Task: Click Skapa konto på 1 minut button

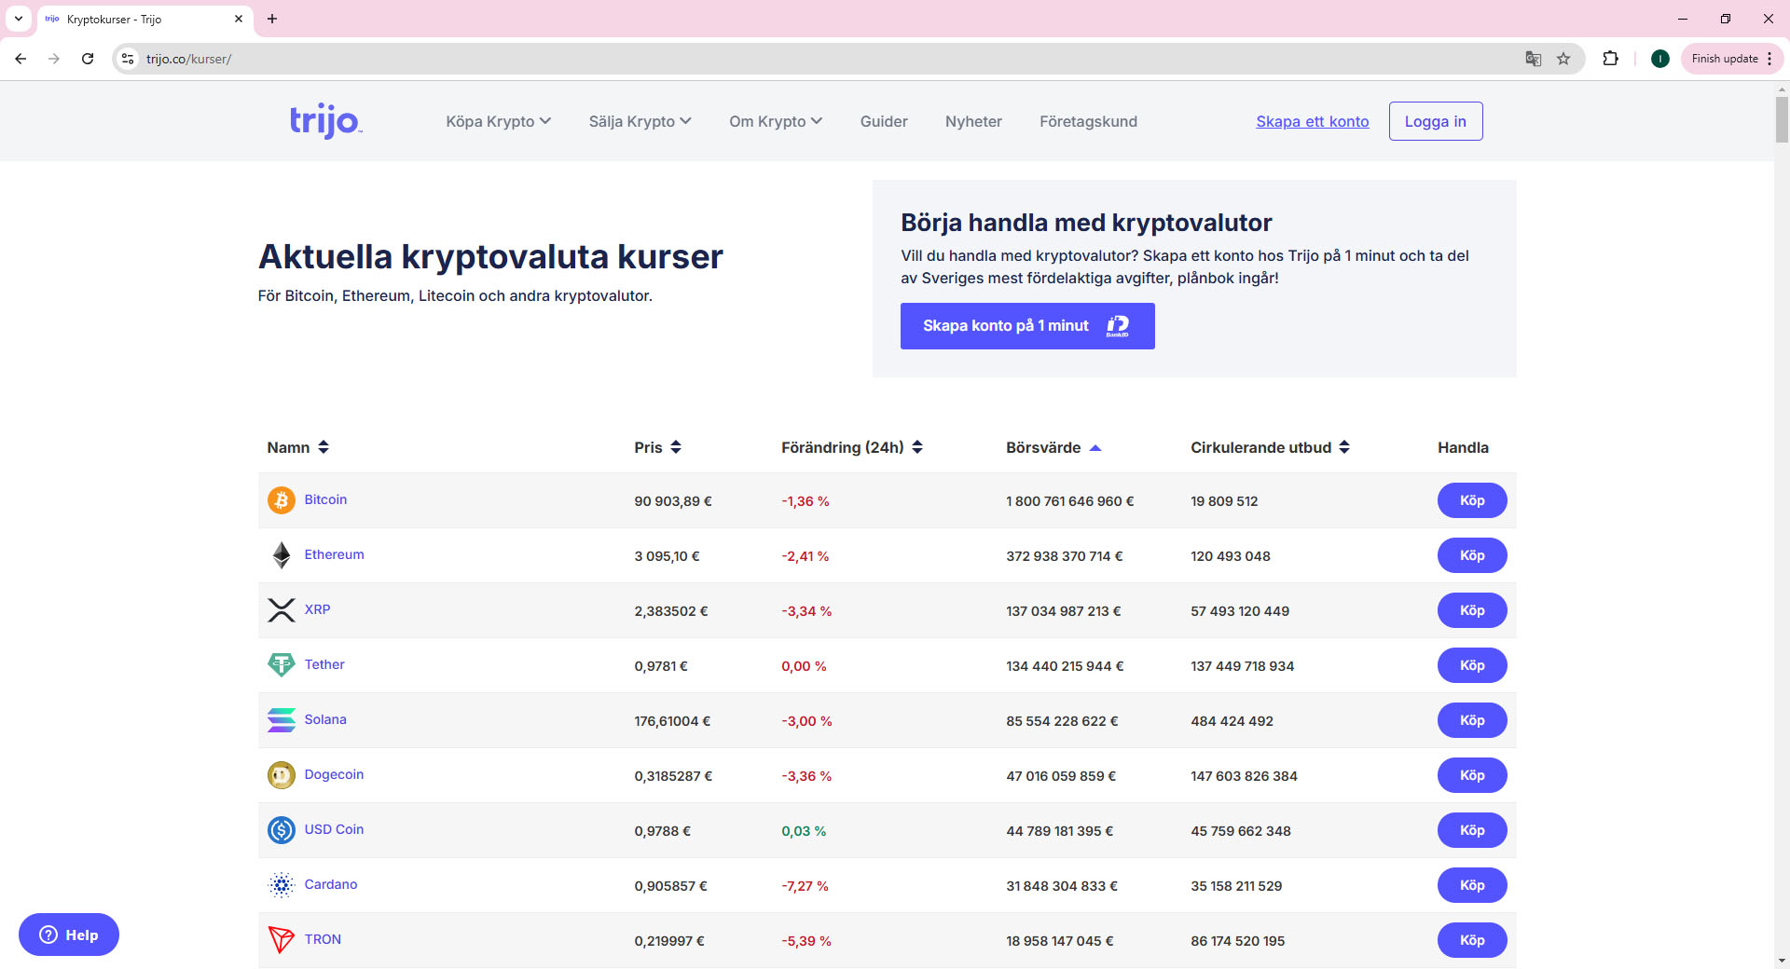Action: point(1027,326)
